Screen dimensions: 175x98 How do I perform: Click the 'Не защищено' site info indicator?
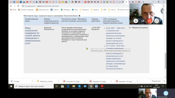29,6
